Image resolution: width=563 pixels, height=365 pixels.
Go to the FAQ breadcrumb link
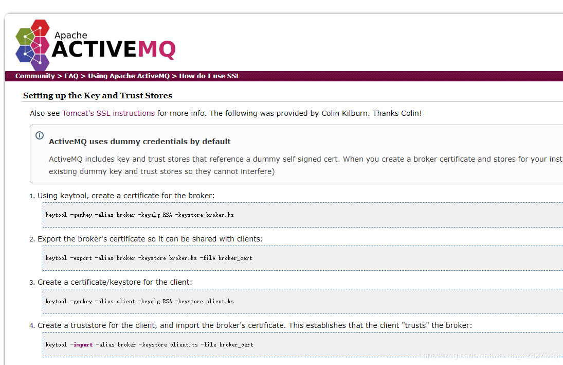[x=71, y=76]
